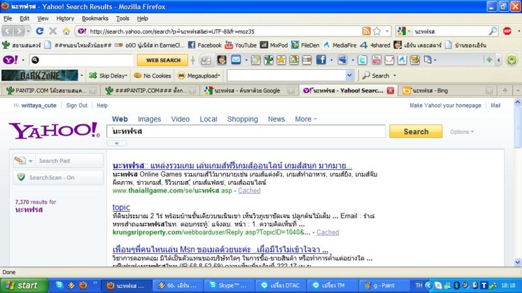Switch to the Bing search tab
This screenshot has width=522, height=293.
447,91
